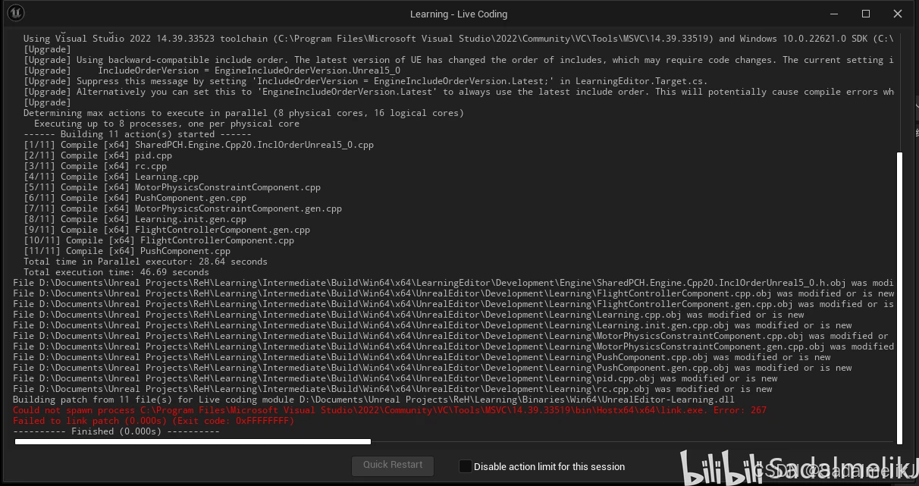This screenshot has width=919, height=486.
Task: Click the '[1/11] Compile SharedPCH.Engine' line
Action: coord(199,145)
